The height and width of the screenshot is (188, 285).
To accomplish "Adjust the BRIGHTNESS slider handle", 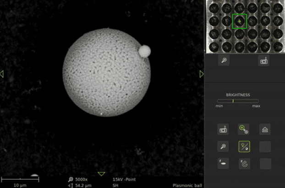I will point(233,101).
